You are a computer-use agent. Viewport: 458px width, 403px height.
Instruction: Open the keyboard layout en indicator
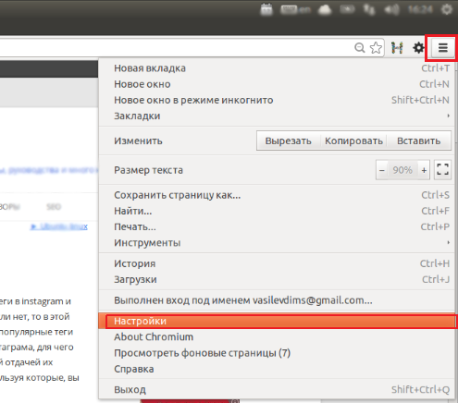pyautogui.click(x=295, y=10)
